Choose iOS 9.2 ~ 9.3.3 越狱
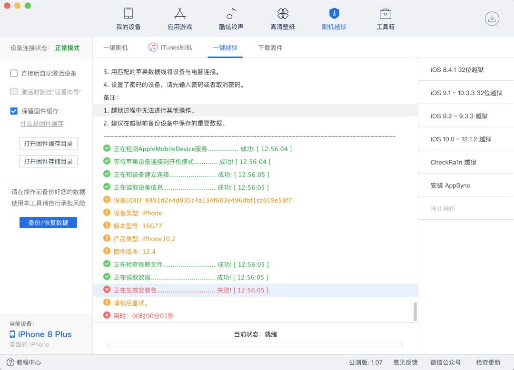The image size is (514, 370). tap(466, 116)
